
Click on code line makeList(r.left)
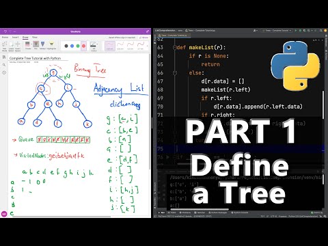click(225, 90)
